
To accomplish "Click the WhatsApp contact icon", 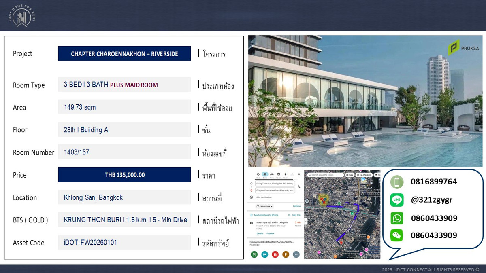I will tap(397, 218).
